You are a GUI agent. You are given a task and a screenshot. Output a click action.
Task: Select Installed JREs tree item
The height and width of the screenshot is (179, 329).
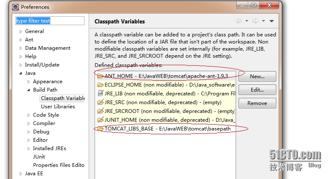(49, 148)
